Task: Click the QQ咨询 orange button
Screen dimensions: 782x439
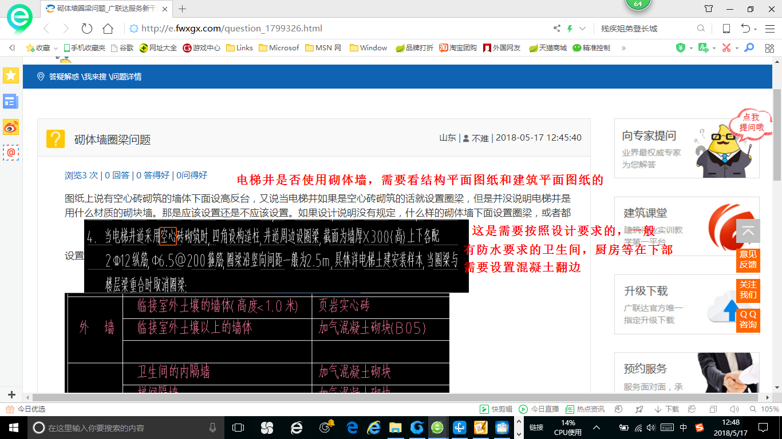Action: pyautogui.click(x=748, y=320)
